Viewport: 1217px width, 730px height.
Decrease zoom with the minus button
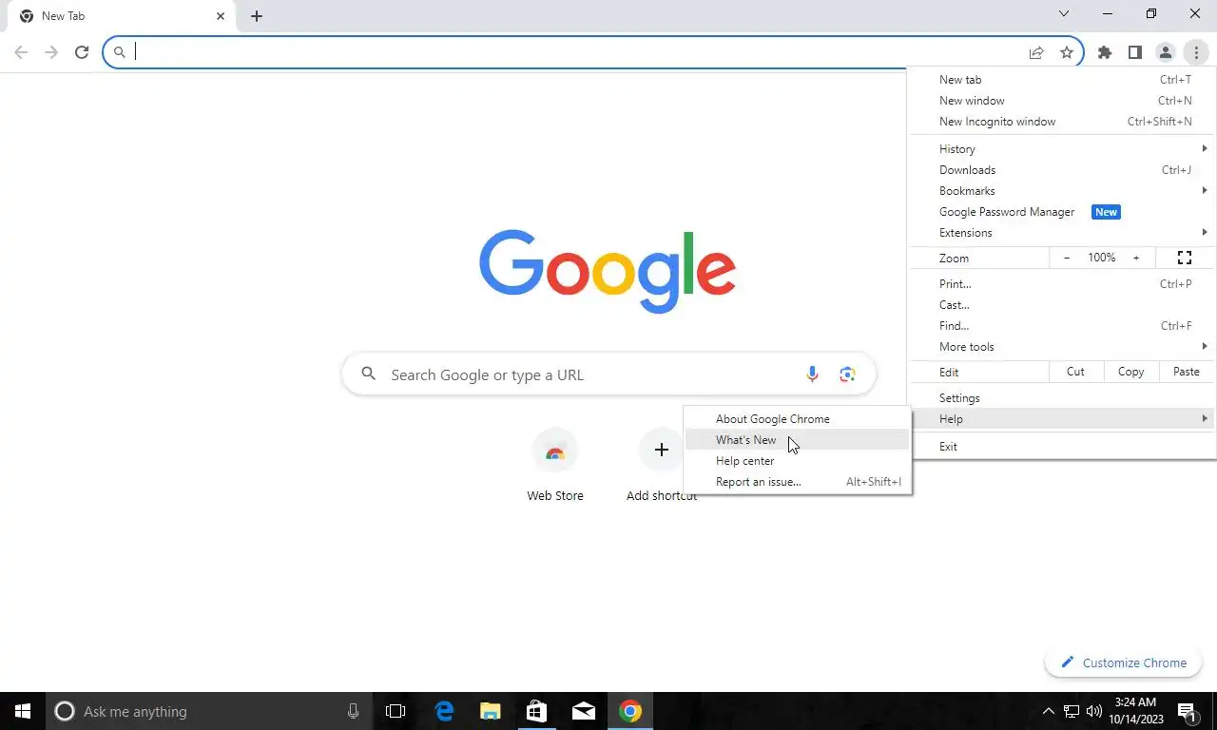tap(1067, 259)
